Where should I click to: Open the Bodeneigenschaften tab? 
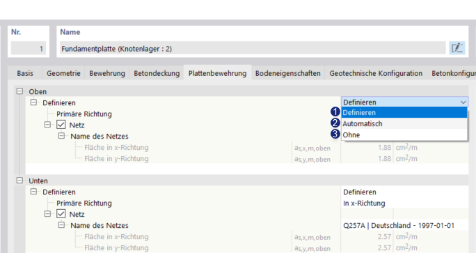(x=288, y=73)
